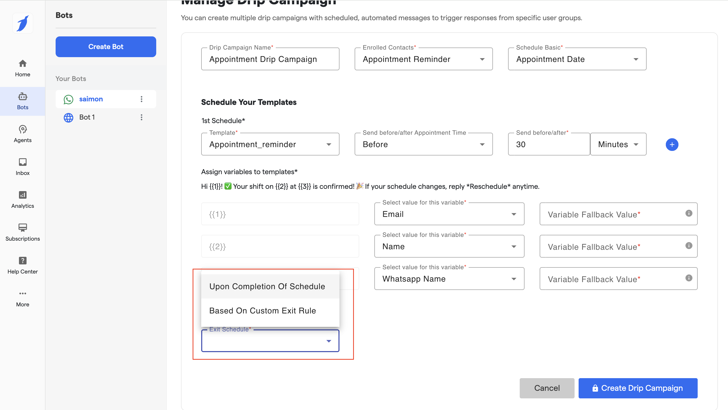Open three-dot menu for Bot 1

(x=141, y=117)
